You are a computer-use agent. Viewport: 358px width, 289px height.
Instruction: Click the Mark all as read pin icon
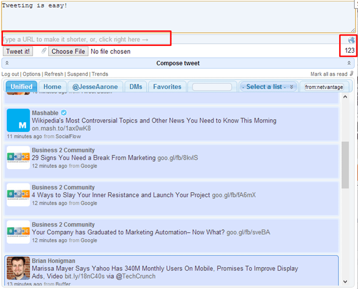point(352,73)
